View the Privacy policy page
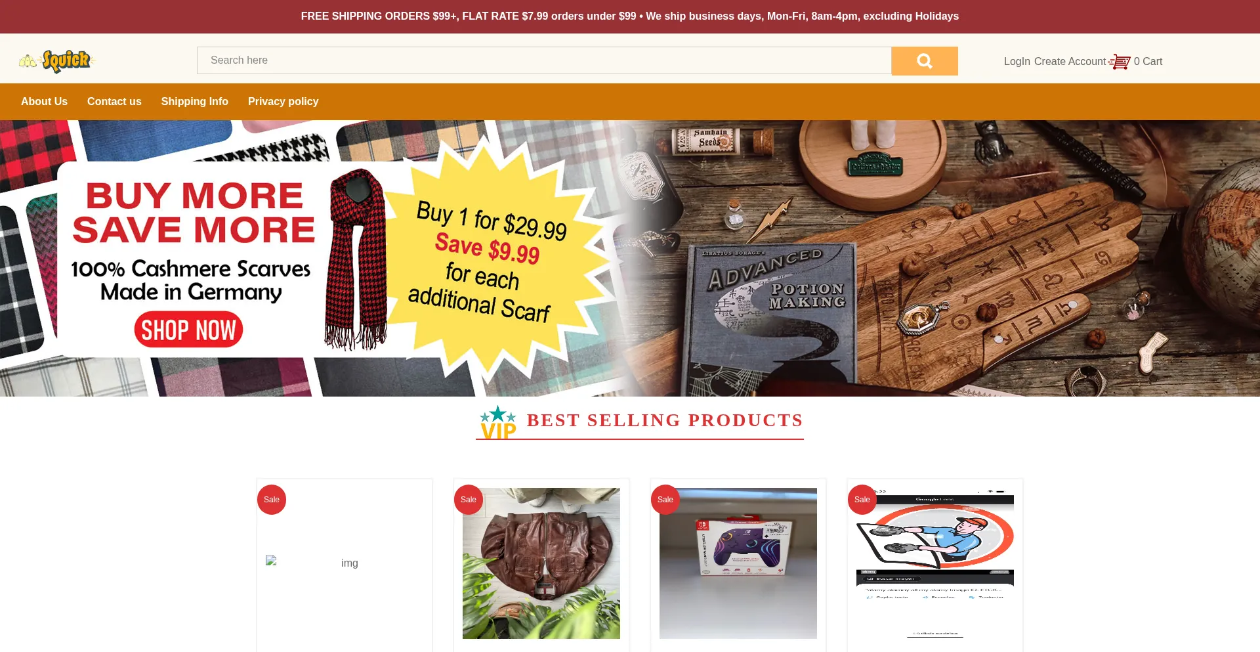Viewport: 1260px width, 652px height. pos(283,102)
